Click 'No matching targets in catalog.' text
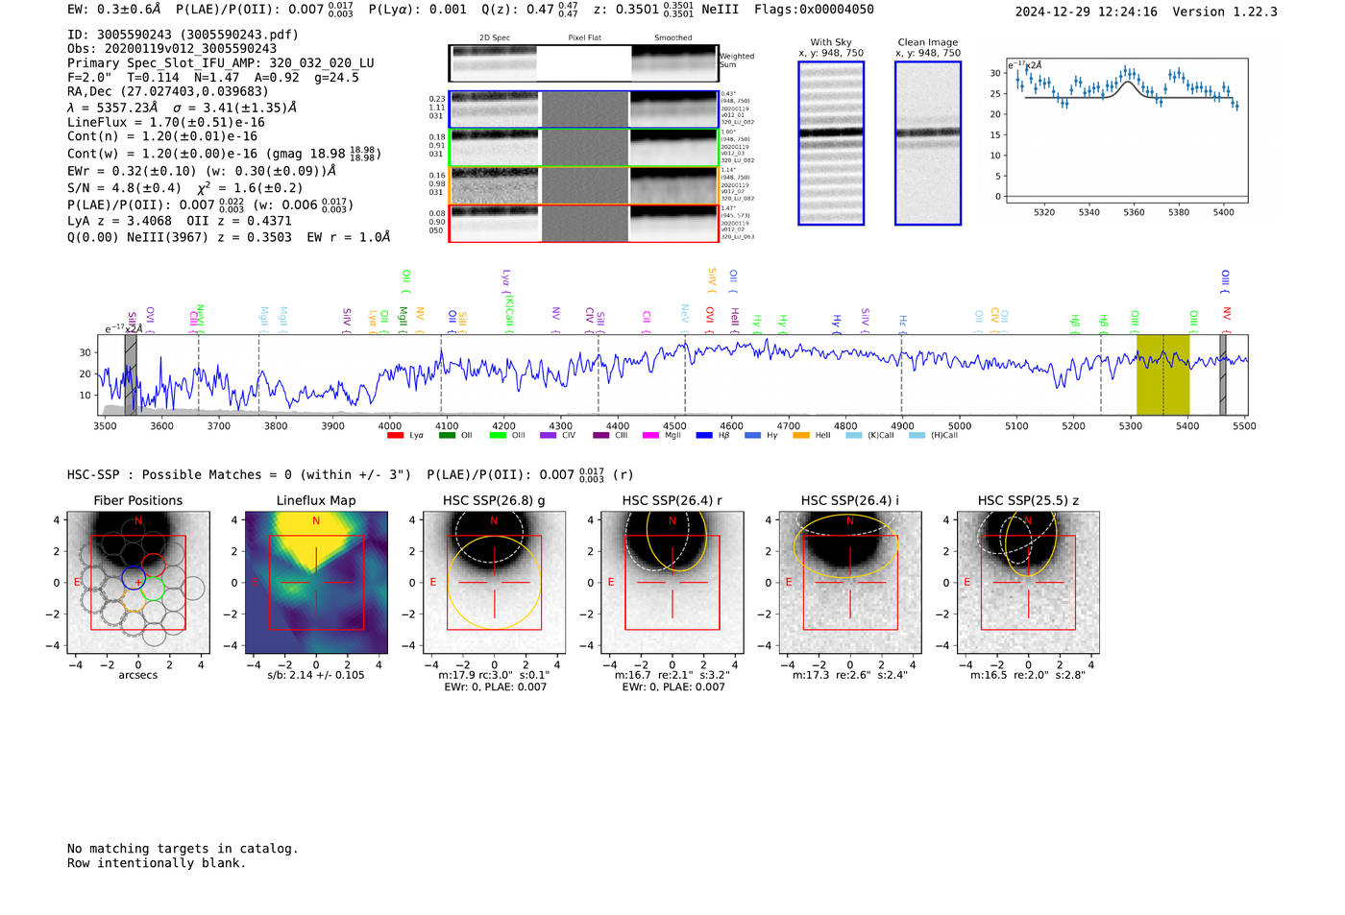Viewport: 1345px width, 915px height. (183, 849)
